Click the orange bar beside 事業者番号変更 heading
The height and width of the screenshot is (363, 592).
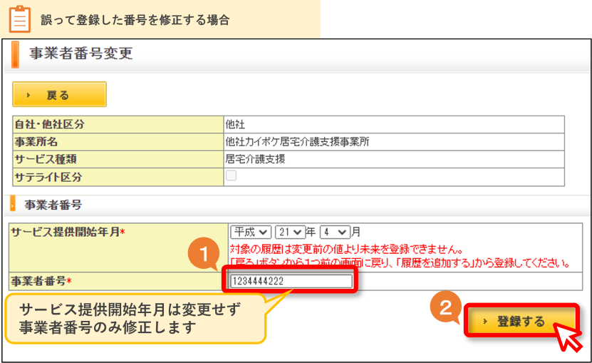click(x=15, y=54)
